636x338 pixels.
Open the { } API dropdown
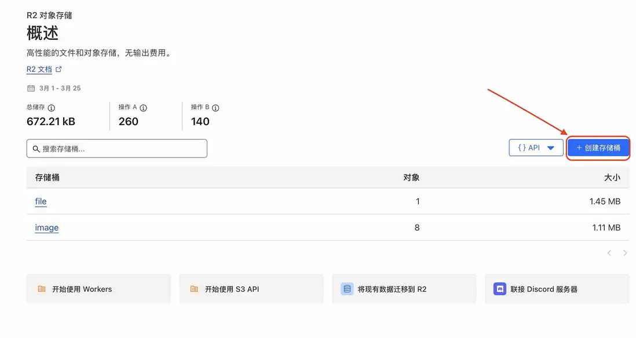pos(536,148)
